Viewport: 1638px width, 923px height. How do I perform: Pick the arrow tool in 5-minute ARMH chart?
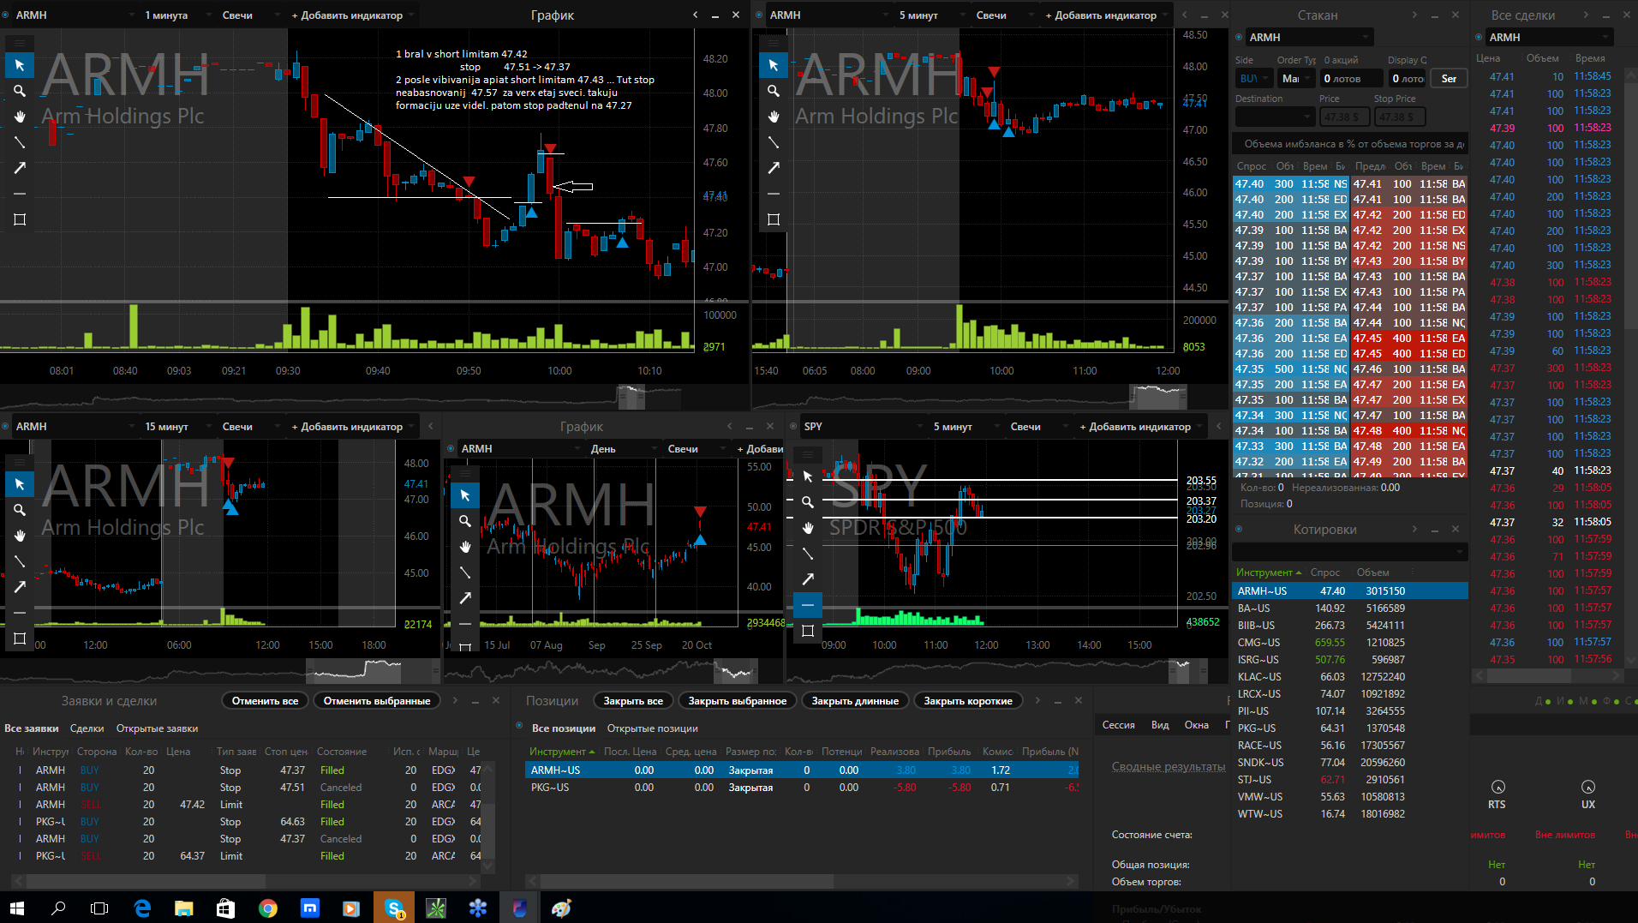773,168
